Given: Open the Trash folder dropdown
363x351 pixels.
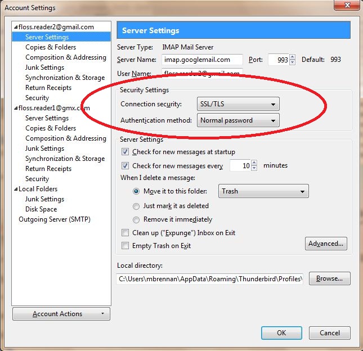Looking at the screenshot, I should (x=263, y=191).
